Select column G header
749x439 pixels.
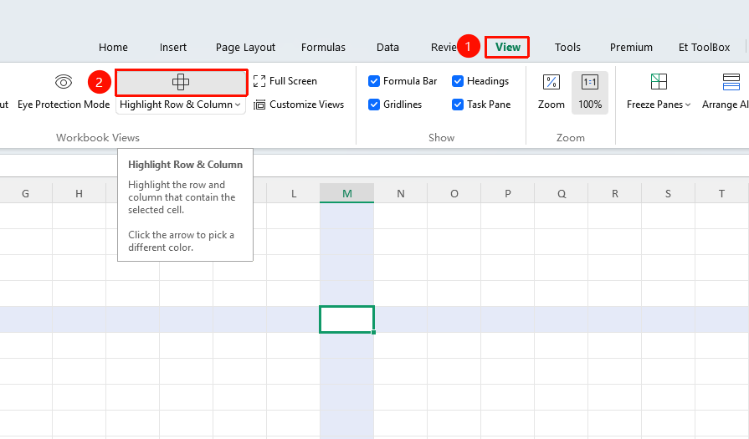25,193
